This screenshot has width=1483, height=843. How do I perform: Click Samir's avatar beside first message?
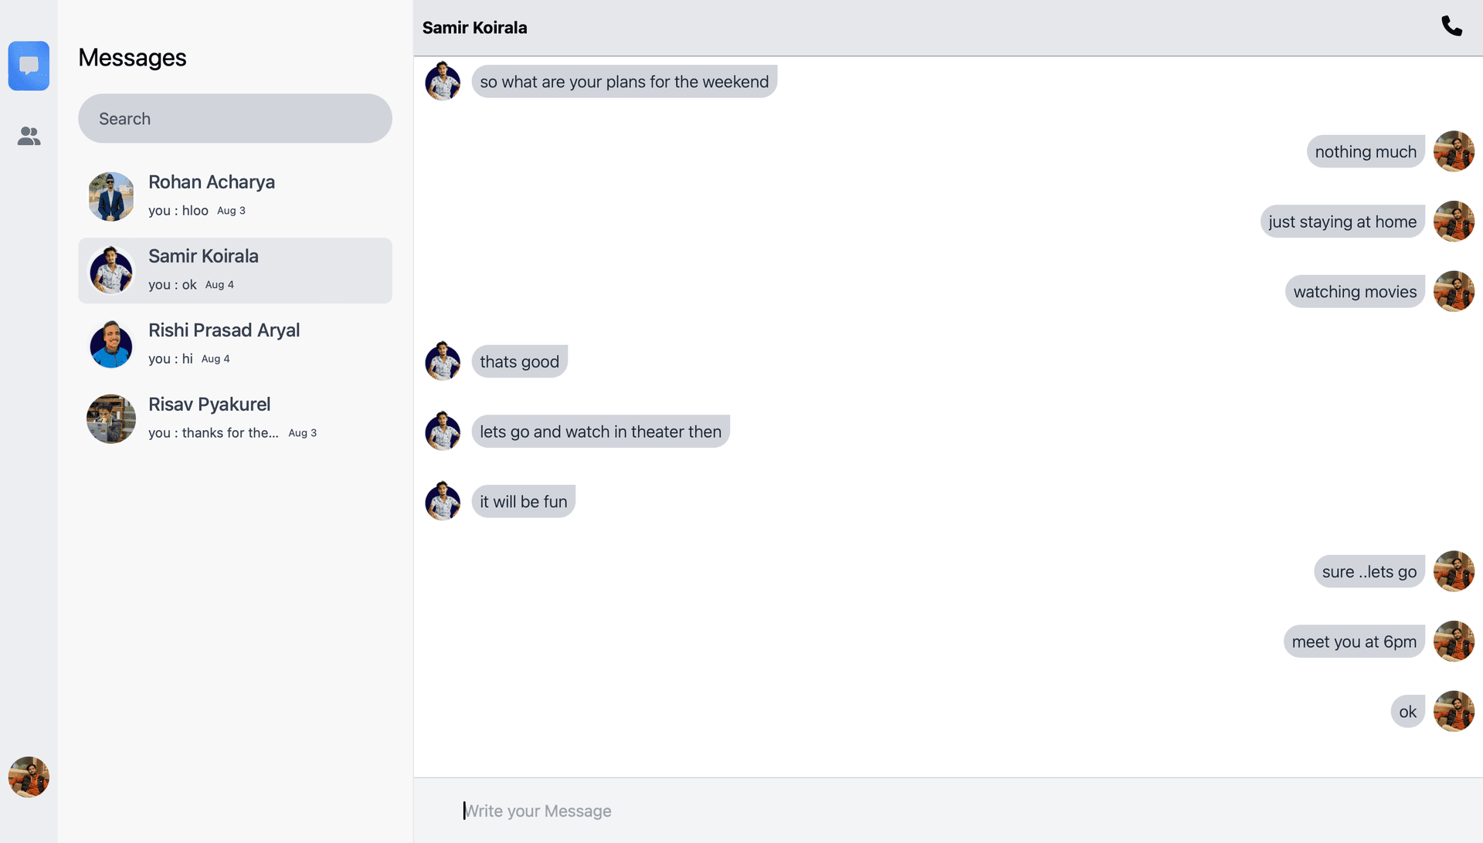pyautogui.click(x=443, y=82)
